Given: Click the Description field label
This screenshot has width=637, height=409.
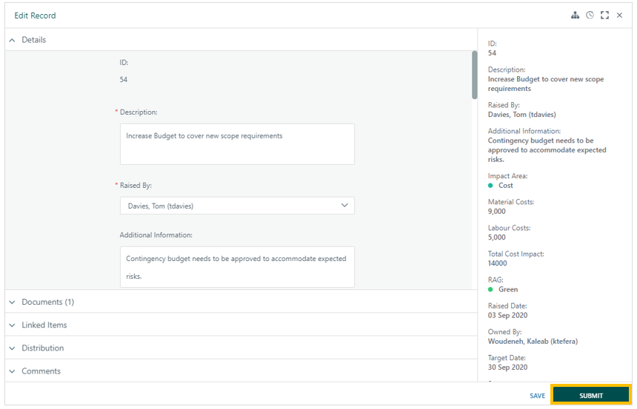Looking at the screenshot, I should [x=139, y=112].
